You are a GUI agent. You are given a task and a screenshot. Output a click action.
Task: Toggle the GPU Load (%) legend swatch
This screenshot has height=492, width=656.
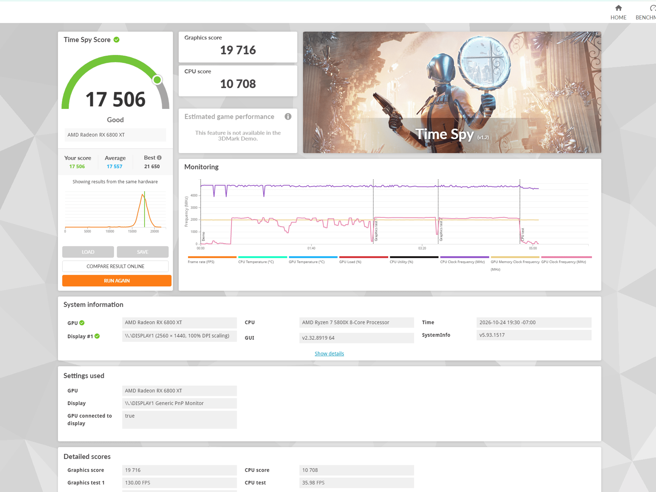point(364,257)
